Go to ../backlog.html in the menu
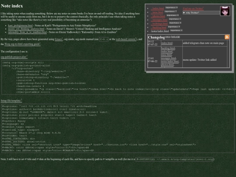This screenshot has width=236, height=177. click(x=159, y=28)
